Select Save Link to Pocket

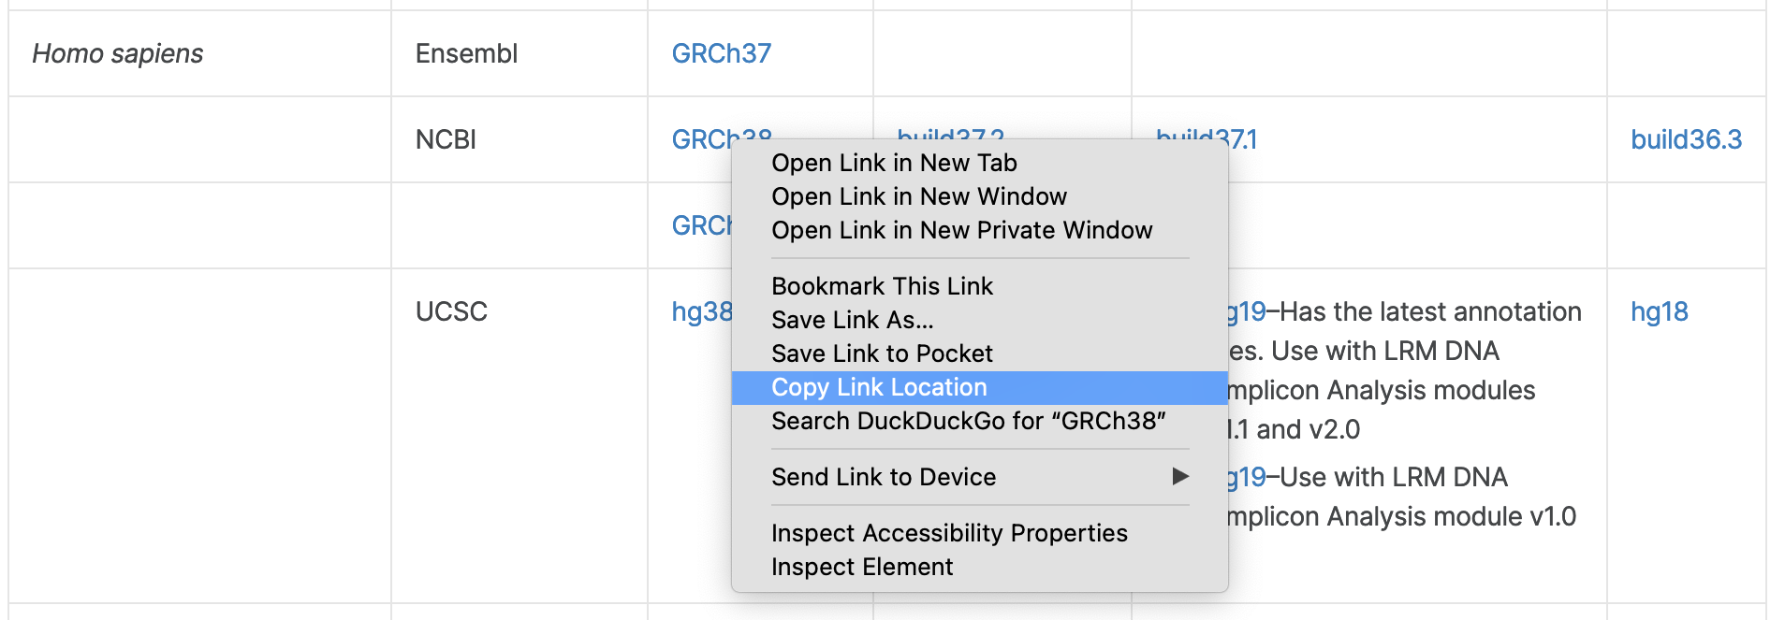pyautogui.click(x=882, y=353)
